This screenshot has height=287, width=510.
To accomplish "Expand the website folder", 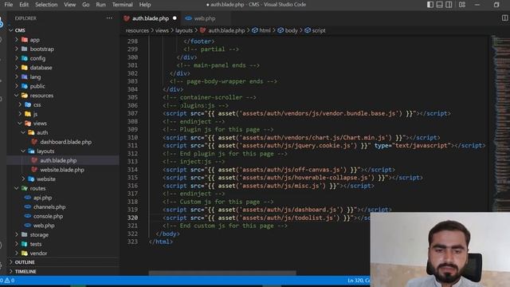I will click(x=46, y=179).
